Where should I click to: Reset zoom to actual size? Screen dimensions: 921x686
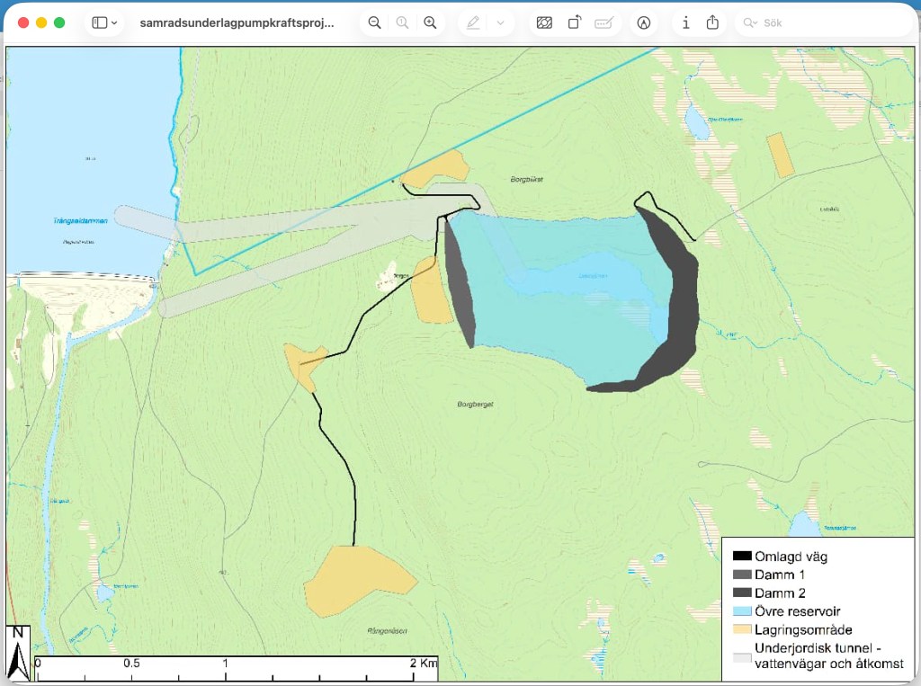pyautogui.click(x=402, y=22)
